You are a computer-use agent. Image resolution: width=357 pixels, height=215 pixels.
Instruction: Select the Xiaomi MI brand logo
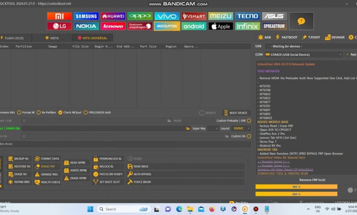tap(59, 16)
